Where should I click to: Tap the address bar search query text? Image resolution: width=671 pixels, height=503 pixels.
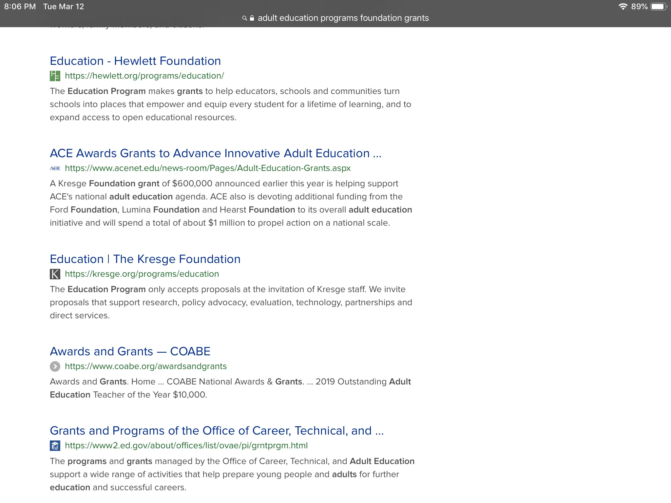tap(343, 18)
